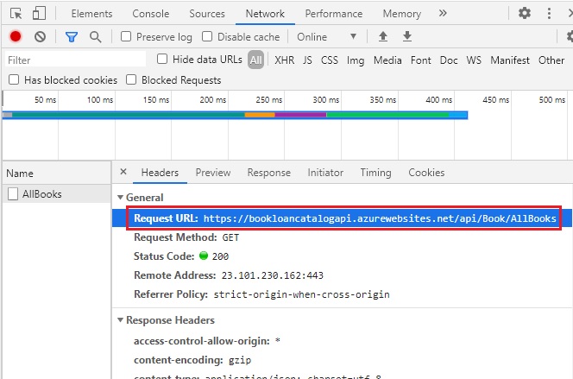
Task: Check the Hide data URLs checkbox
Action: pyautogui.click(x=162, y=60)
